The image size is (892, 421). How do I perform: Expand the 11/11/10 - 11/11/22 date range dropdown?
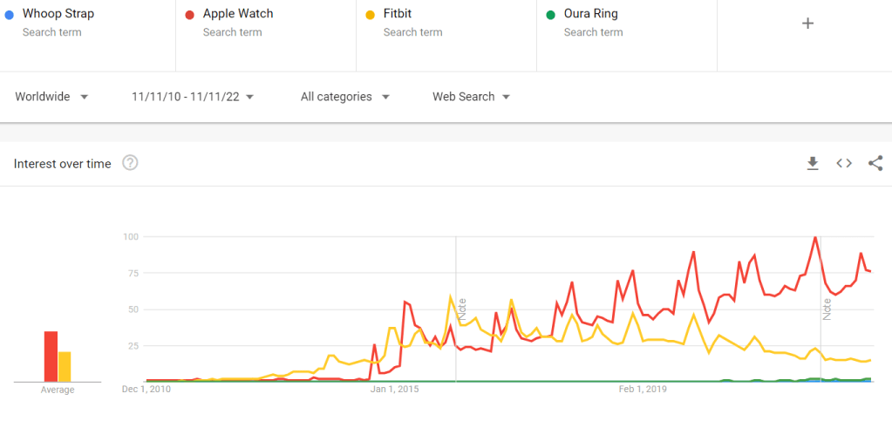pyautogui.click(x=193, y=97)
